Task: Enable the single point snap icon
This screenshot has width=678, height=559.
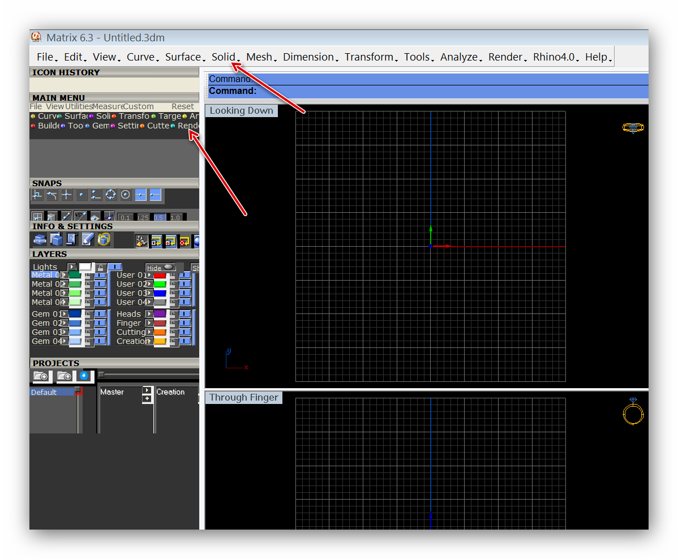Action: point(81,195)
